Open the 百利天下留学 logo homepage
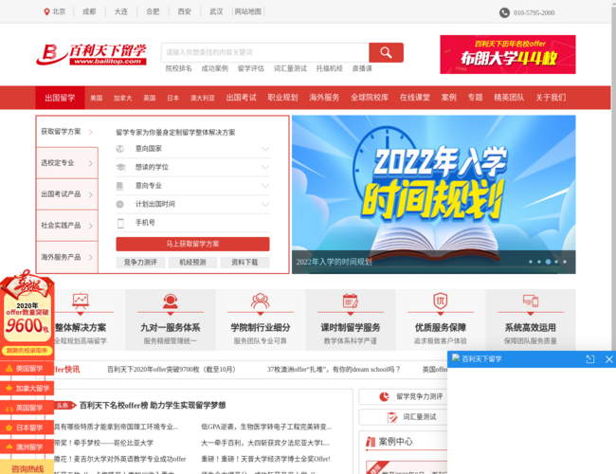 (91, 54)
